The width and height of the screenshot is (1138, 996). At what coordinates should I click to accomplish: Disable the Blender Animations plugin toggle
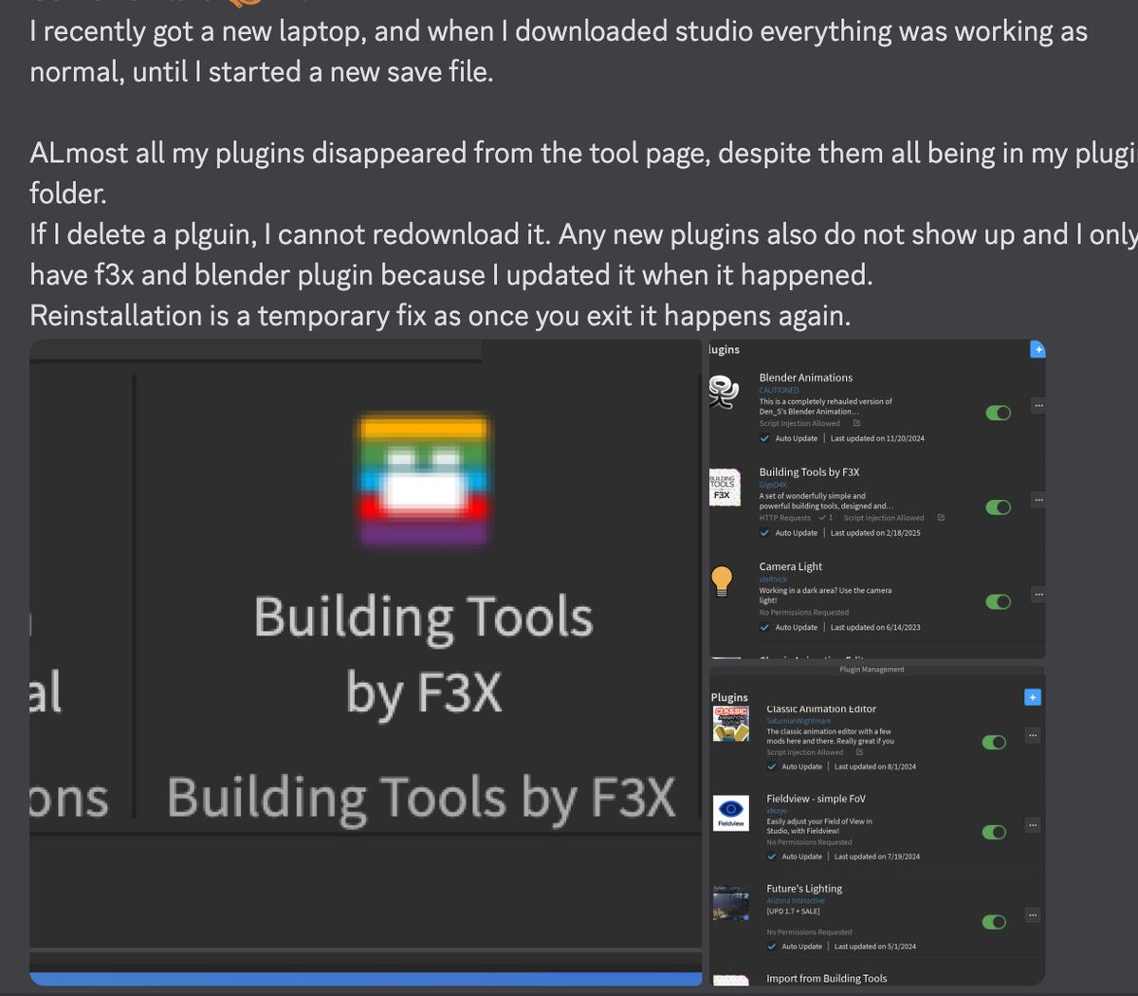click(x=999, y=413)
